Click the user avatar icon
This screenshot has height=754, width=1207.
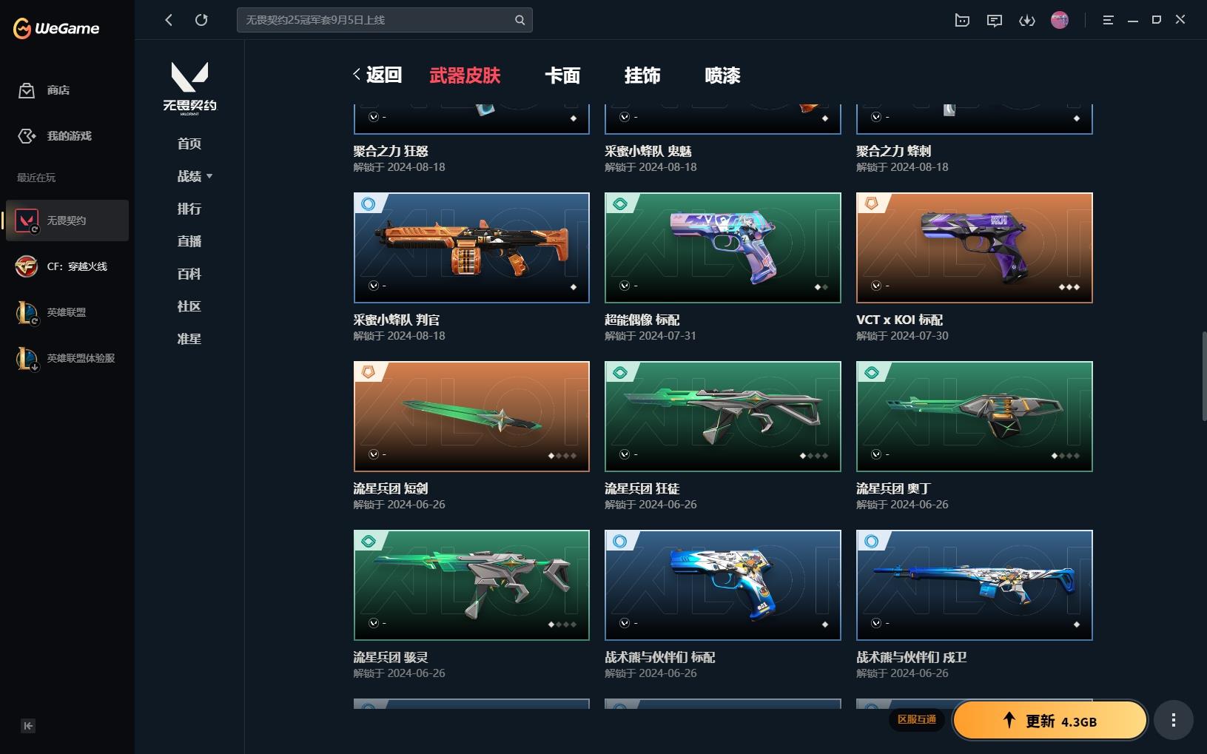(x=1060, y=20)
